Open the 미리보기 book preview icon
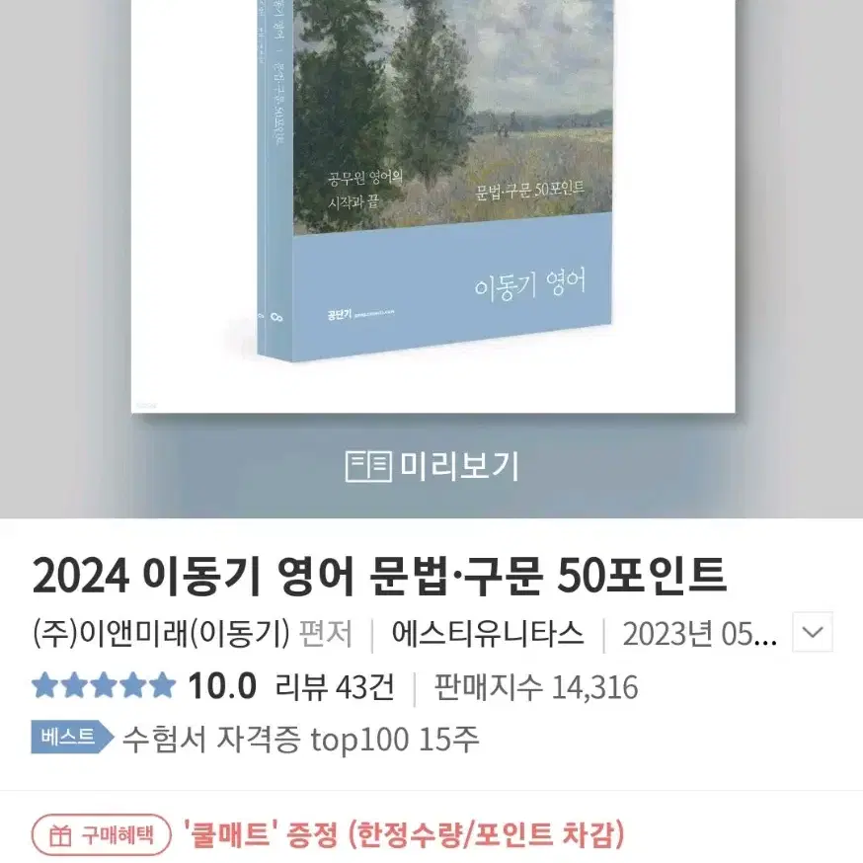Viewport: 863px width, 863px height. click(x=368, y=466)
